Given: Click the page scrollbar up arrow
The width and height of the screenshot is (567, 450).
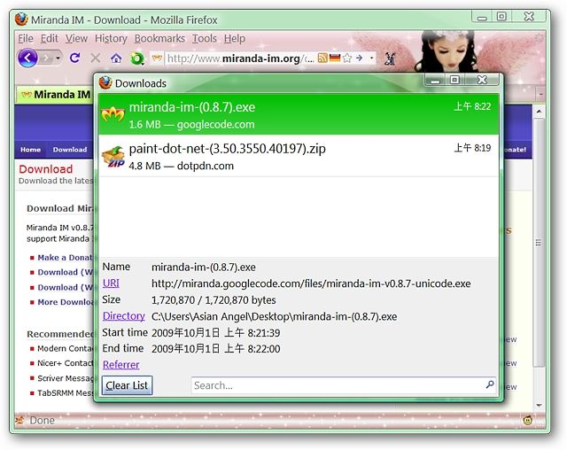Looking at the screenshot, I should (x=539, y=112).
